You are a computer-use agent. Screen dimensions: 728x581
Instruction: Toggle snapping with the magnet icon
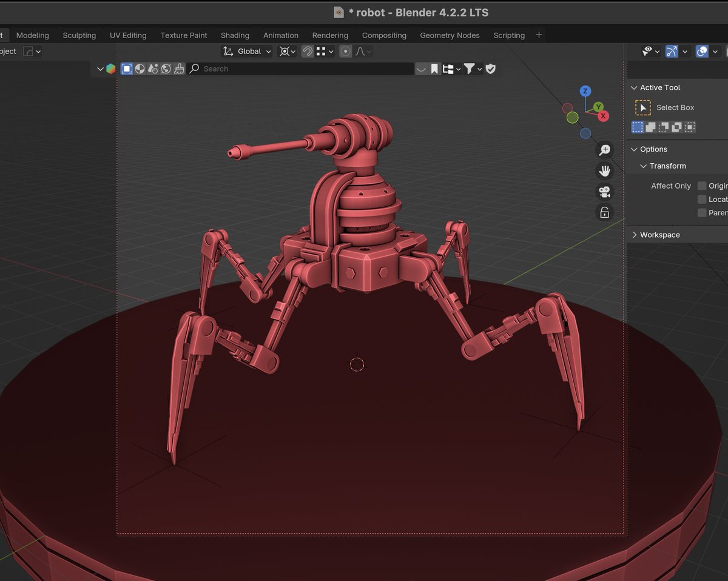tap(308, 52)
